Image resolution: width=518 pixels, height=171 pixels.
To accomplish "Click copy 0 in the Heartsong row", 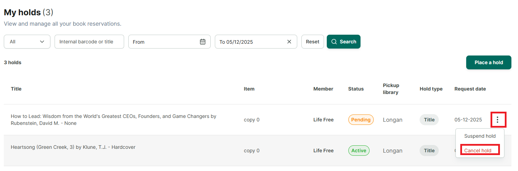I will coord(252,151).
